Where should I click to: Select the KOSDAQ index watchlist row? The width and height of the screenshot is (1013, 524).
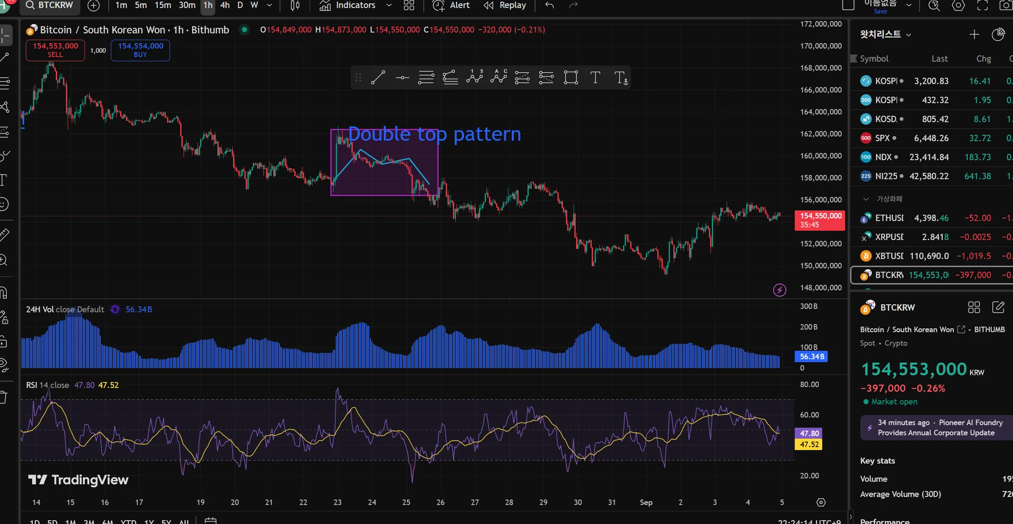[932, 119]
